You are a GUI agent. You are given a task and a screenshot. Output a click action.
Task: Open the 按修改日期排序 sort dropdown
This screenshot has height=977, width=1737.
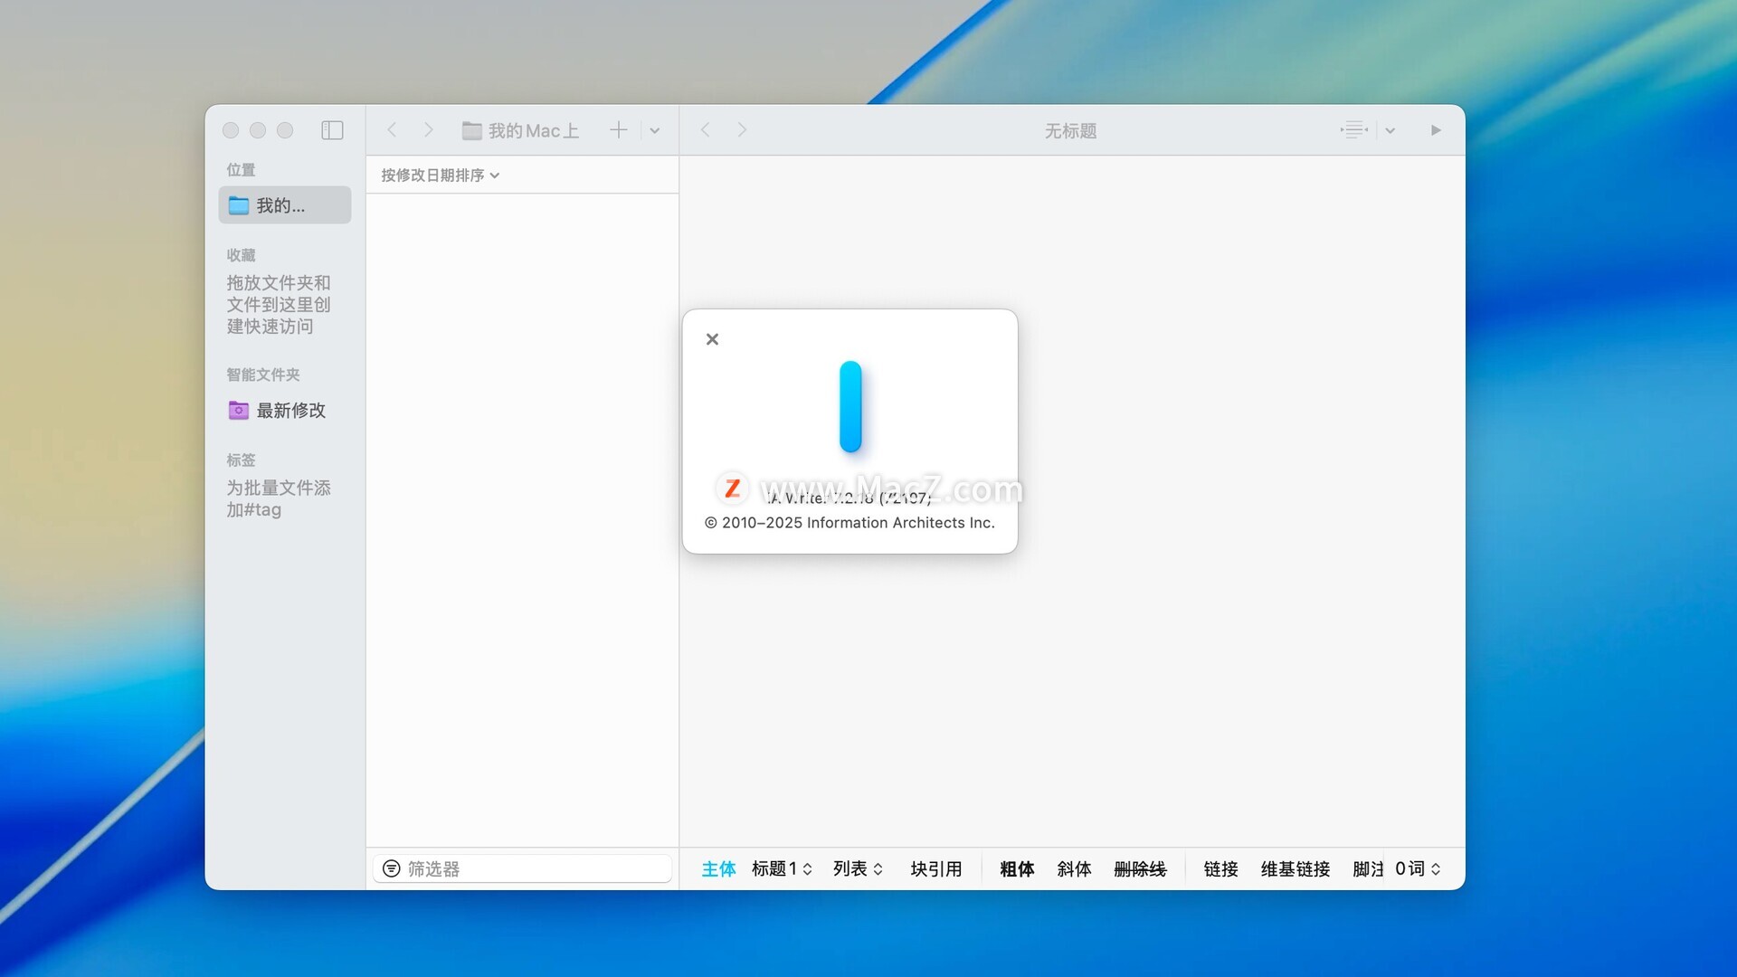pos(440,175)
